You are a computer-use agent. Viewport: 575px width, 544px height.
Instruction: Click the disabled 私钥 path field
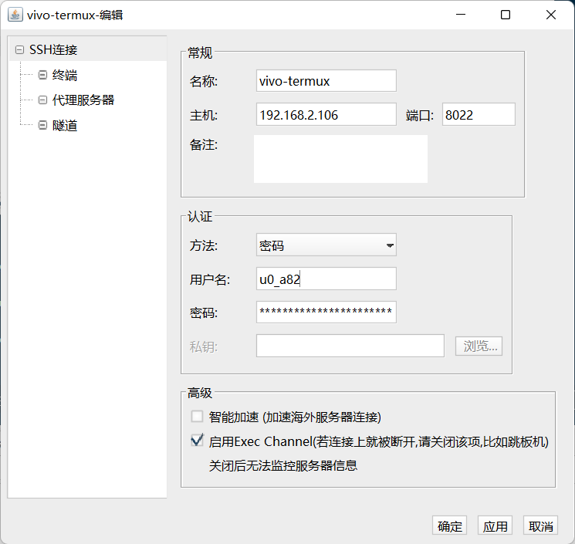tap(350, 346)
